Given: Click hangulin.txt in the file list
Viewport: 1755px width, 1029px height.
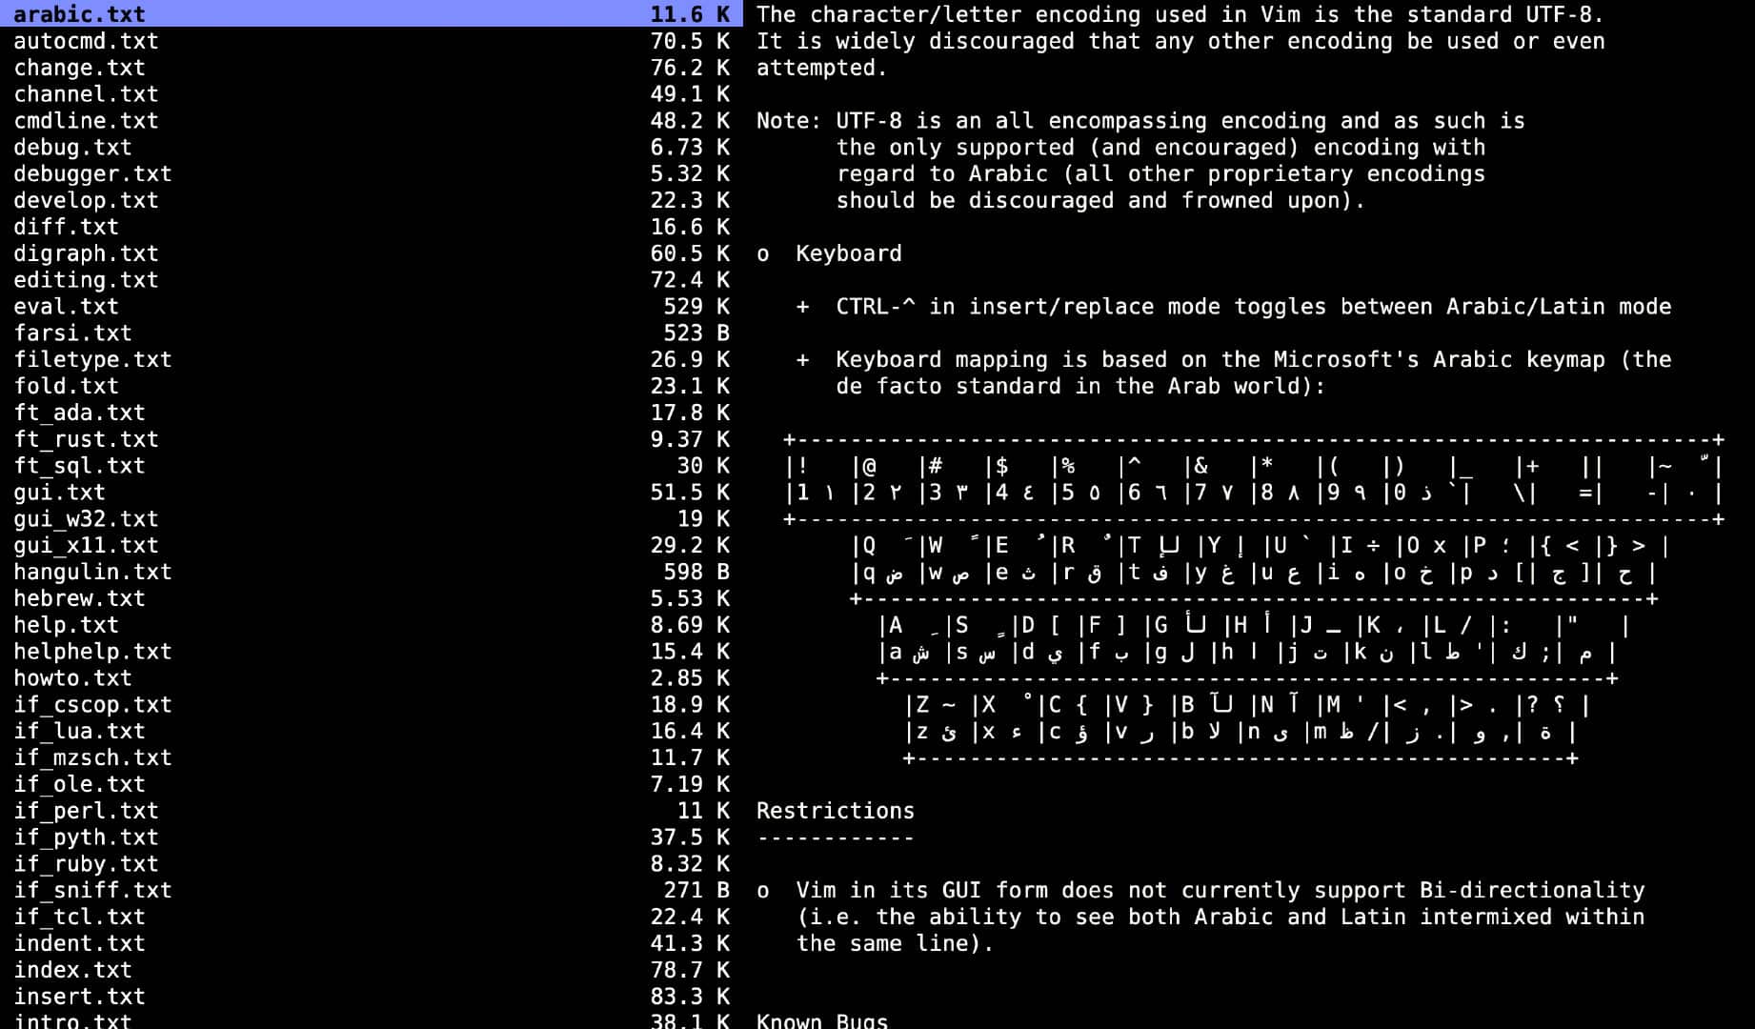Looking at the screenshot, I should [372, 572].
